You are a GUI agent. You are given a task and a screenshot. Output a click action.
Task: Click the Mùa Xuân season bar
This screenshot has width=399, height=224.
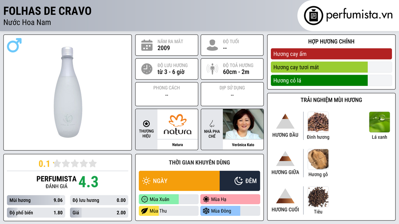click(168, 199)
